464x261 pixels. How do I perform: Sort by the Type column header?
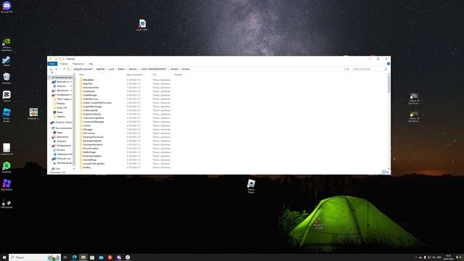(x=154, y=75)
